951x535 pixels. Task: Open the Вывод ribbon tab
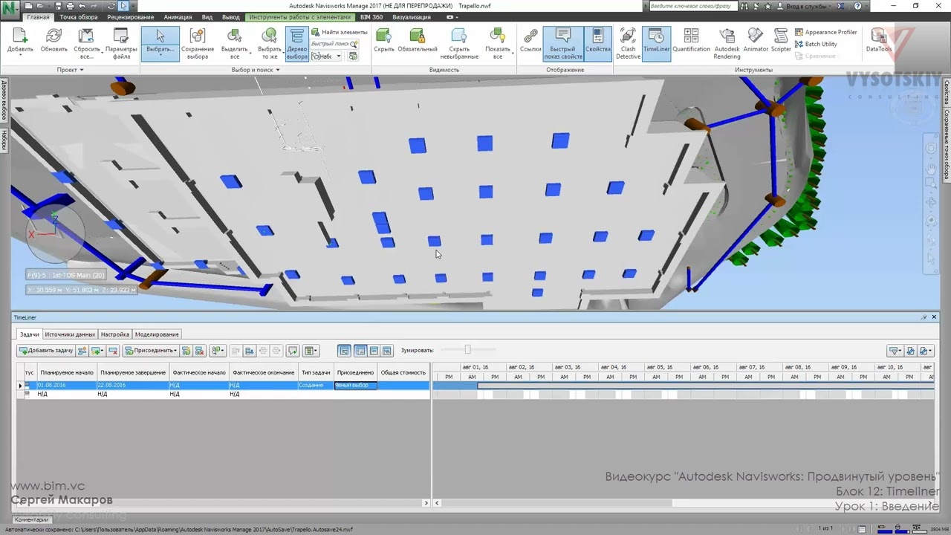click(x=230, y=17)
